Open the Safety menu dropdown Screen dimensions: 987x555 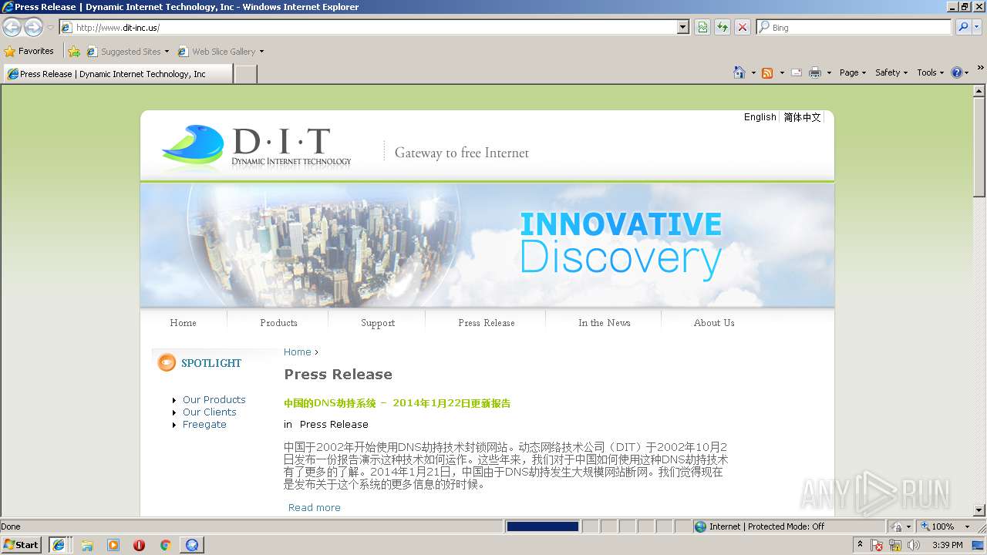(x=891, y=72)
